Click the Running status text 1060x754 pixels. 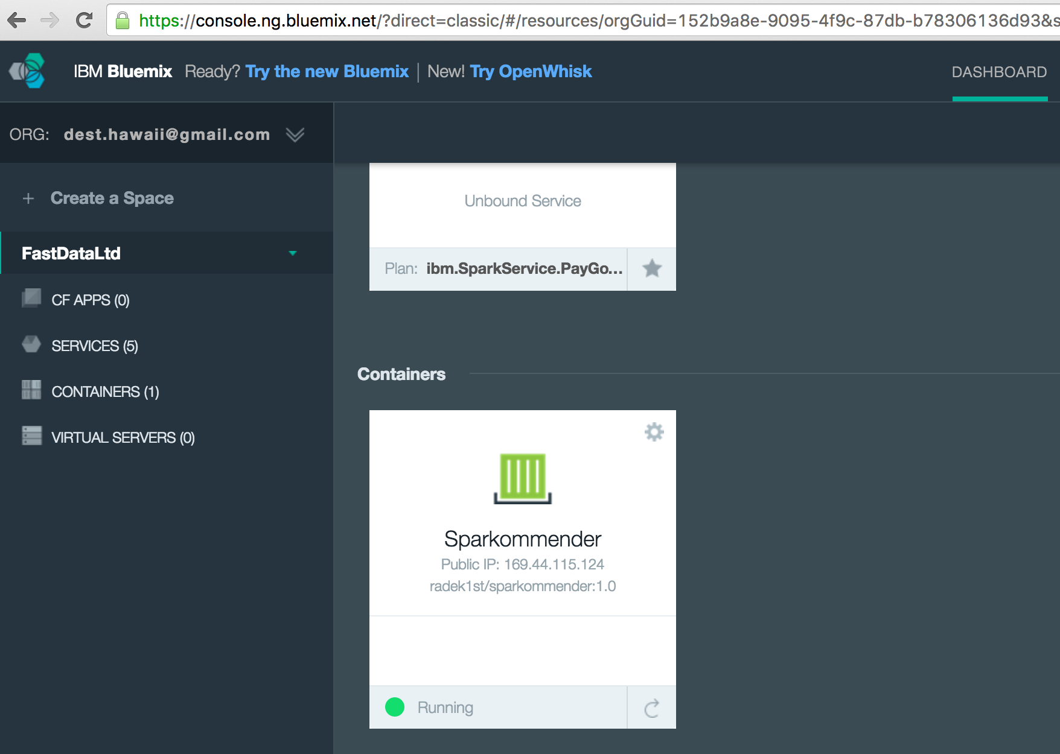[445, 708]
